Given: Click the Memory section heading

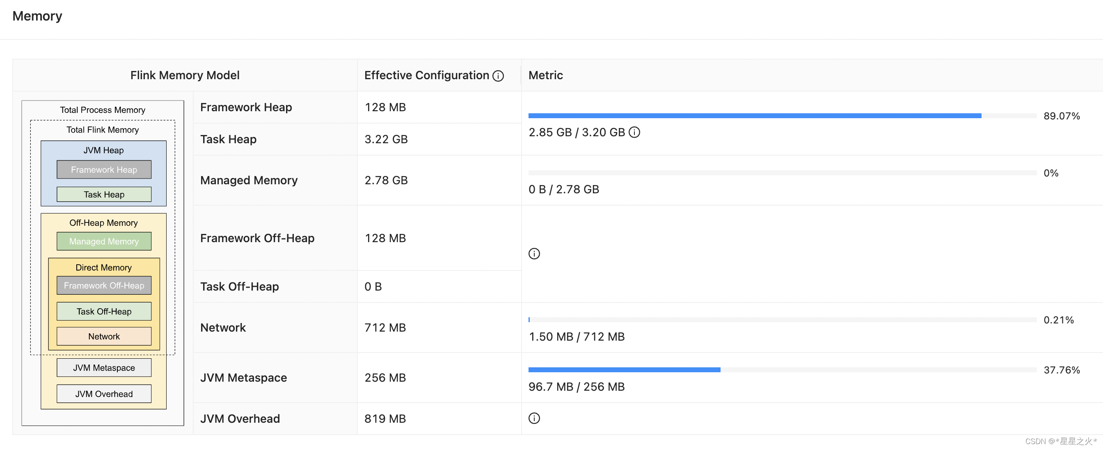Looking at the screenshot, I should coord(37,16).
